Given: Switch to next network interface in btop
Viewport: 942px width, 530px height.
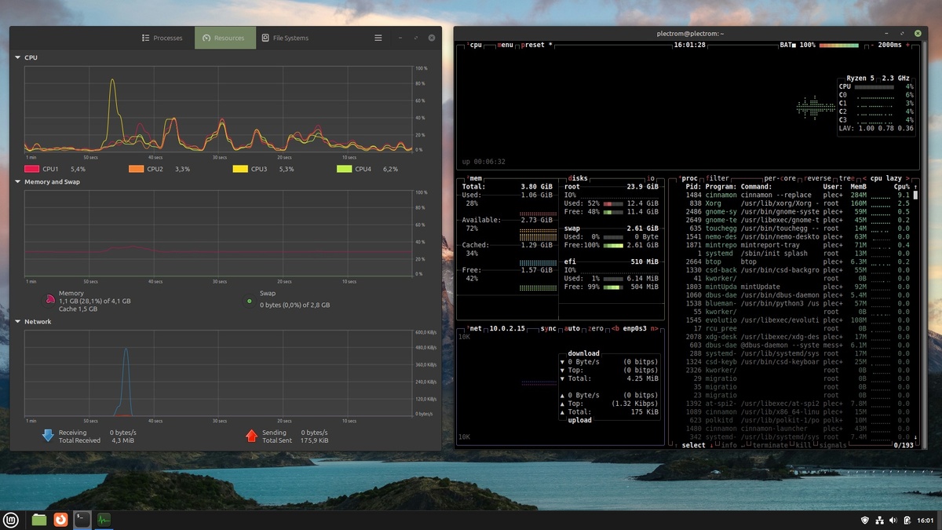Looking at the screenshot, I should coord(654,327).
